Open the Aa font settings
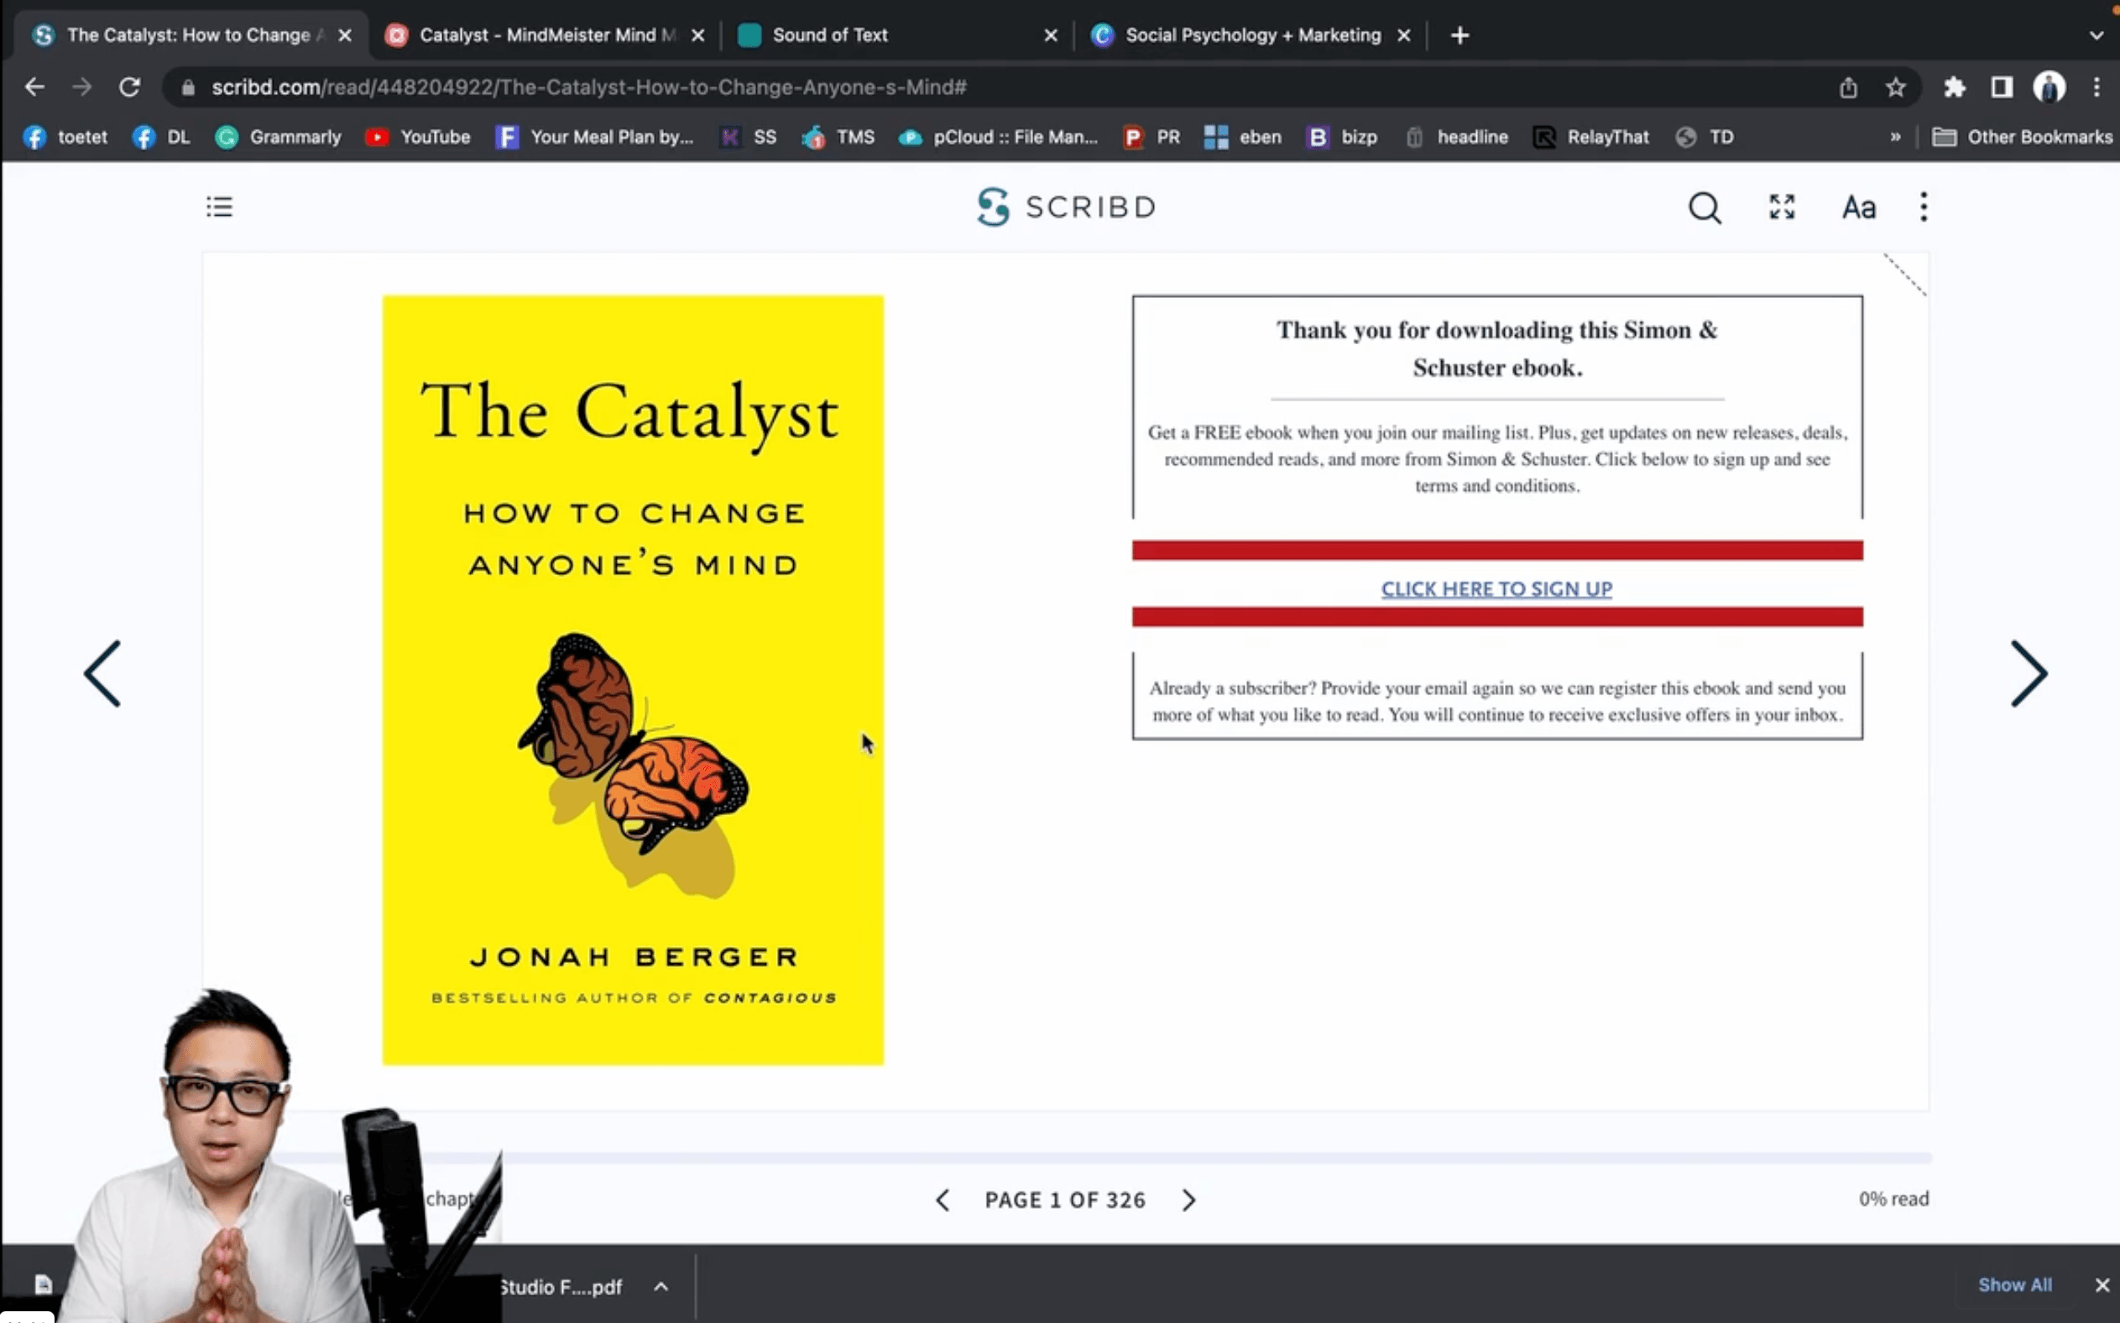 point(1858,208)
